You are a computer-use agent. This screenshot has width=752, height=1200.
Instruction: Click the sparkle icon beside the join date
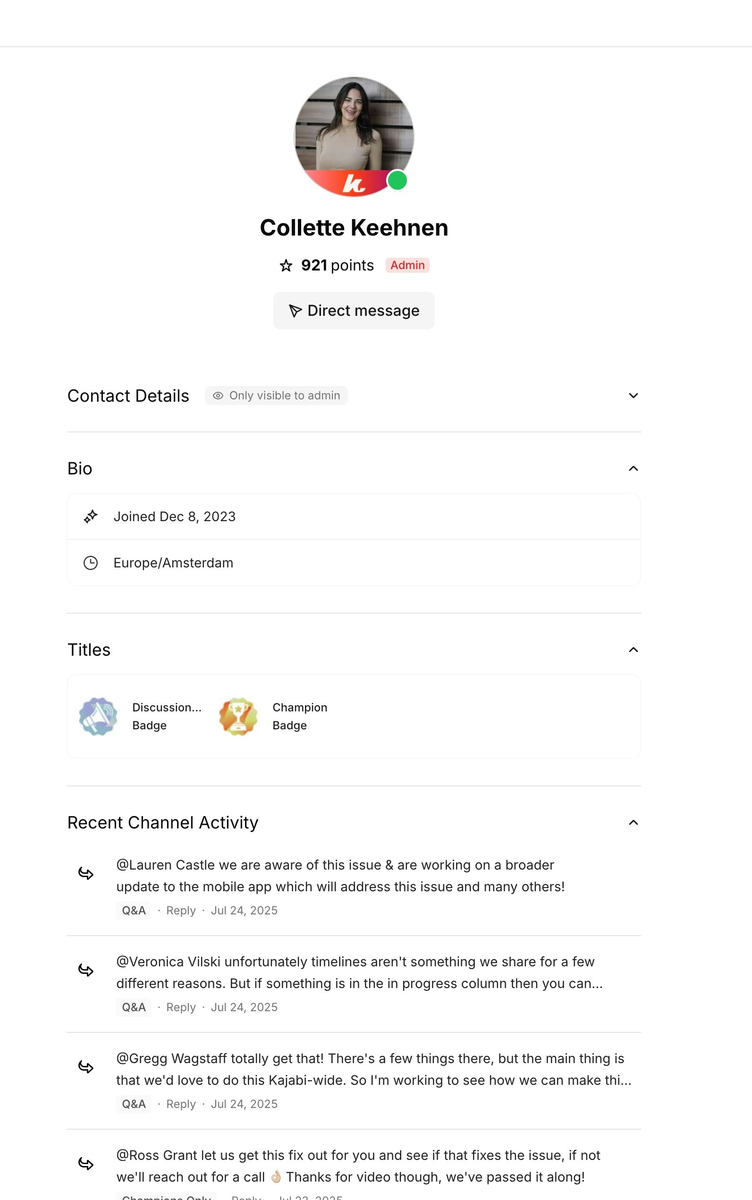(92, 516)
